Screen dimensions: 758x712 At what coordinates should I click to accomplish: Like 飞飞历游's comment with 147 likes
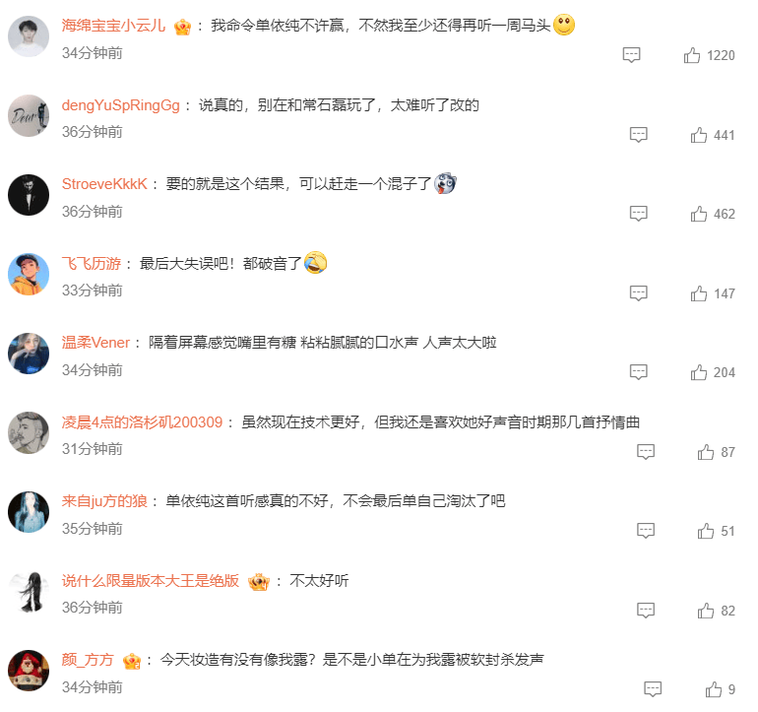coord(699,293)
